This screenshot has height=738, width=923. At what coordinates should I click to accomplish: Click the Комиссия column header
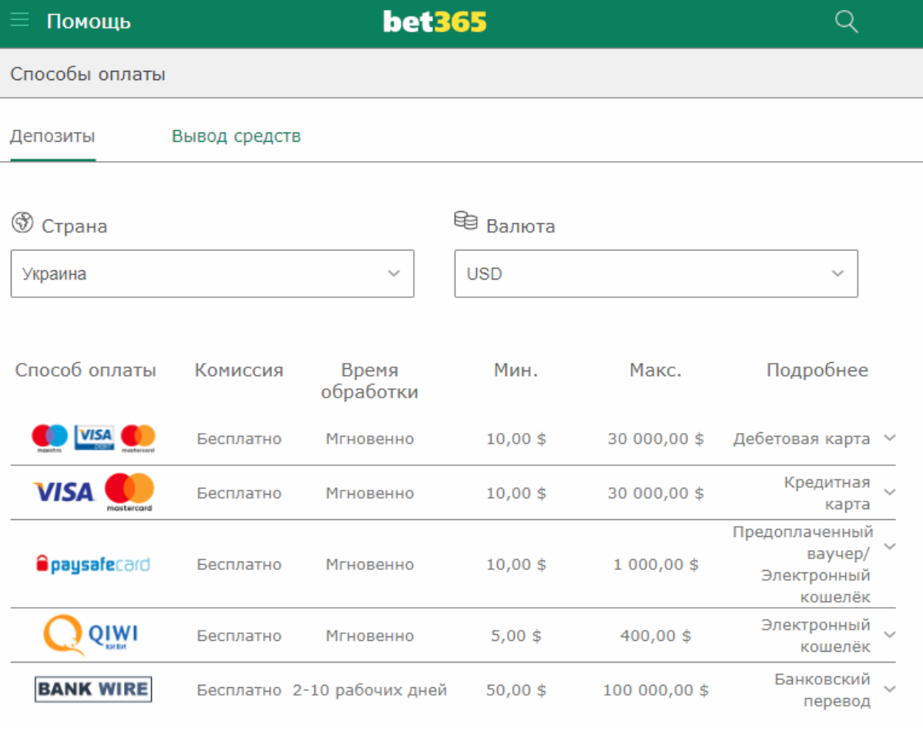[239, 371]
